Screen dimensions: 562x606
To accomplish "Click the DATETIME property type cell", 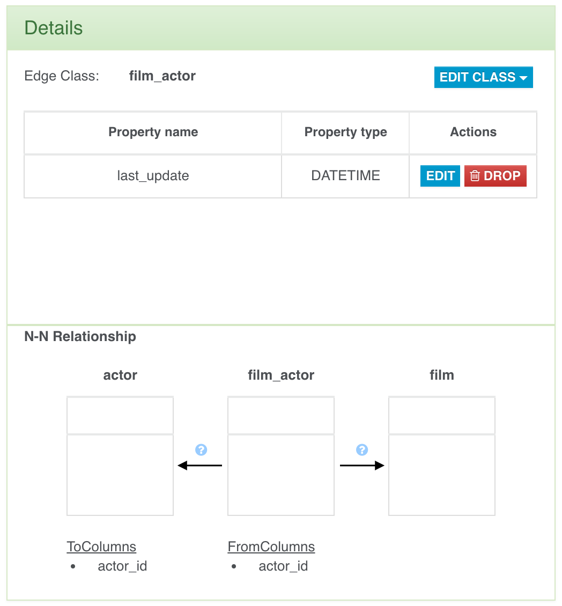I will [345, 176].
